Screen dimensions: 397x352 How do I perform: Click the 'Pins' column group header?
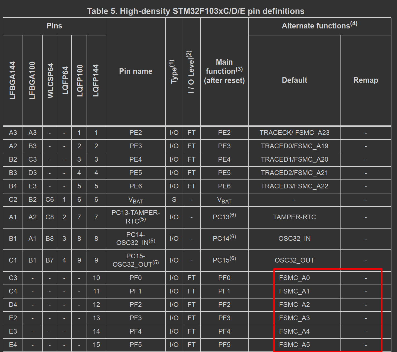point(54,26)
